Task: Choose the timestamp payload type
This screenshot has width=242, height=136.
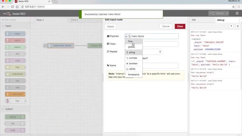Action: 133,75
